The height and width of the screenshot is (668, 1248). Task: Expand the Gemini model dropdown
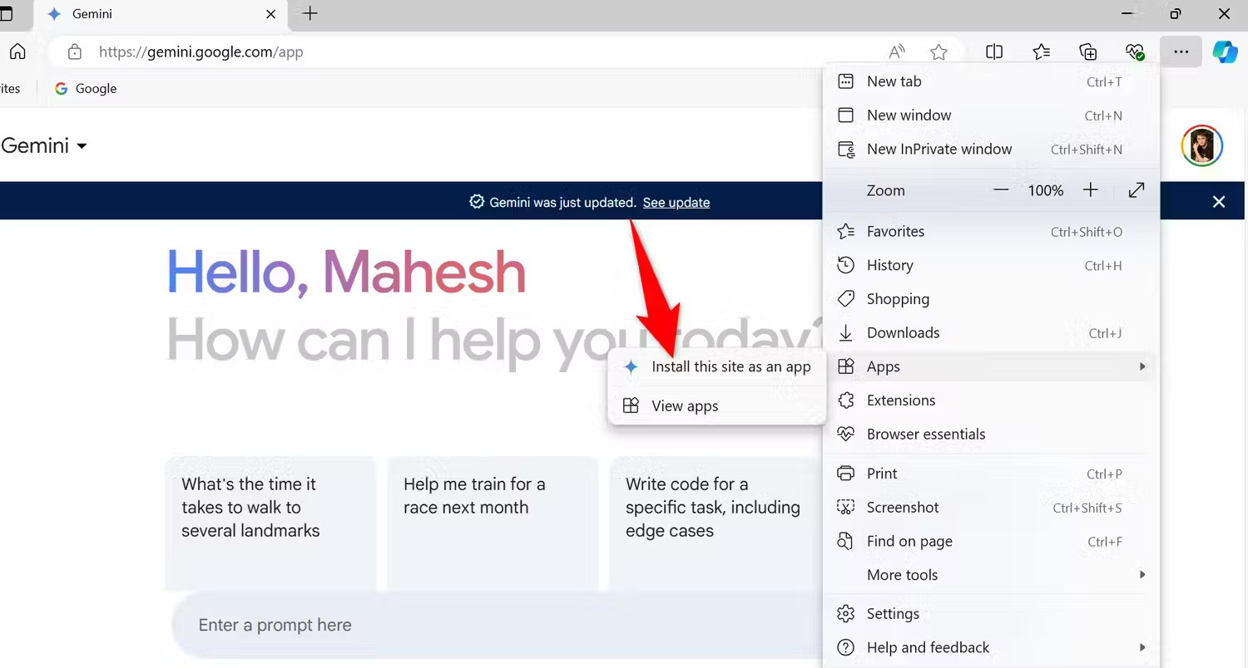tap(44, 145)
